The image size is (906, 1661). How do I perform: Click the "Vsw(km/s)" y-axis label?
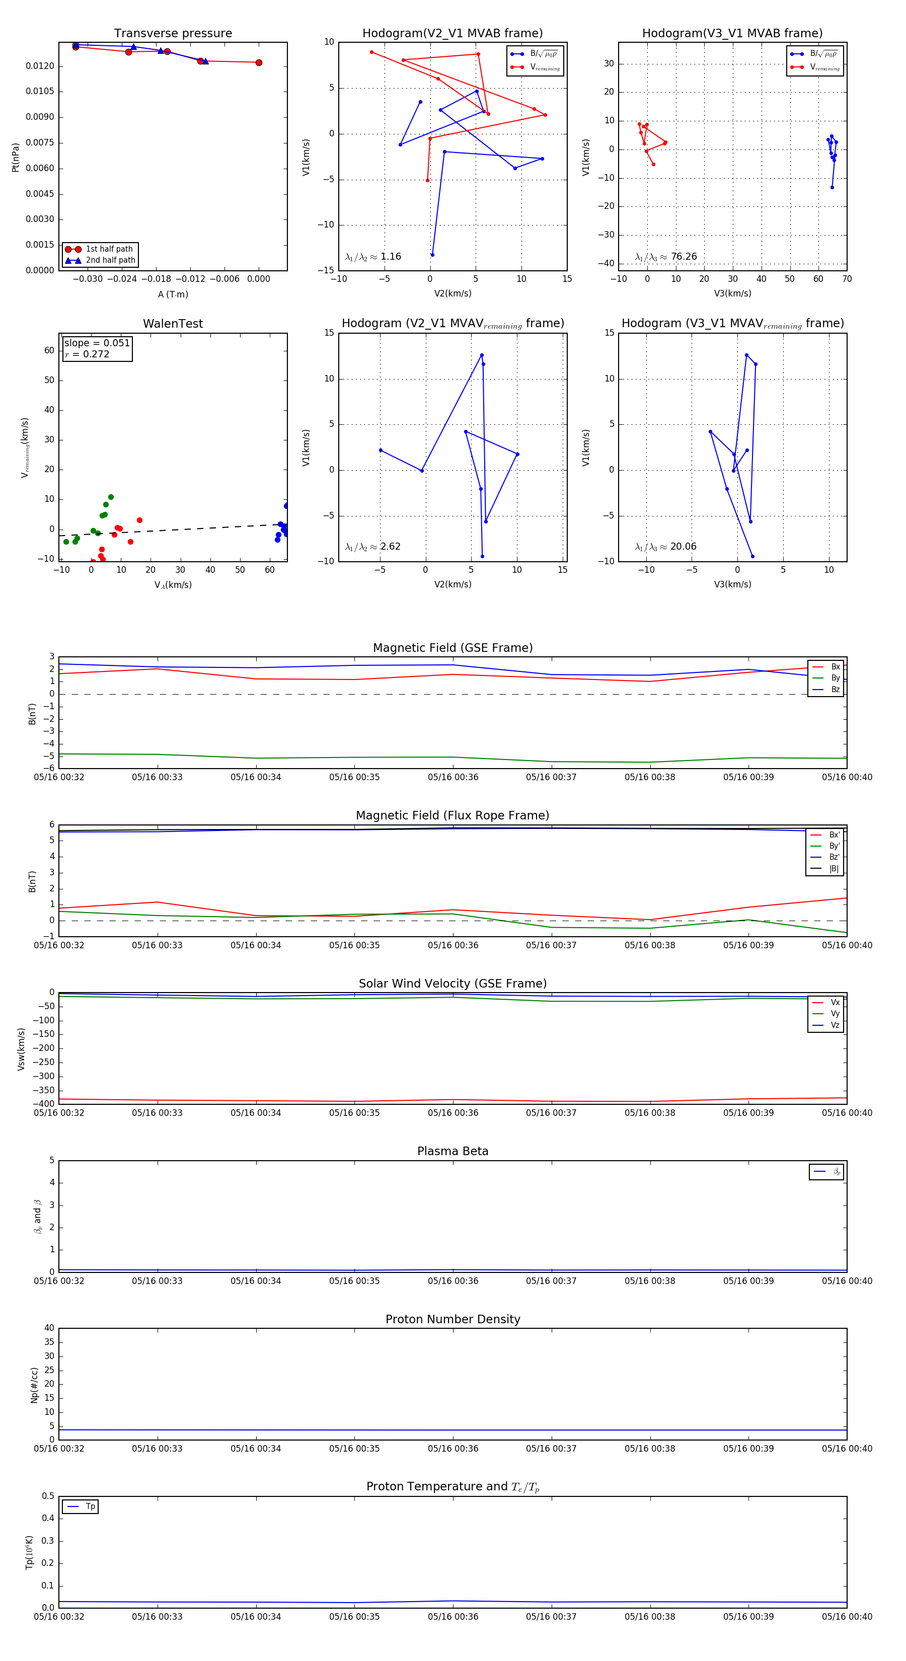[x=21, y=1050]
